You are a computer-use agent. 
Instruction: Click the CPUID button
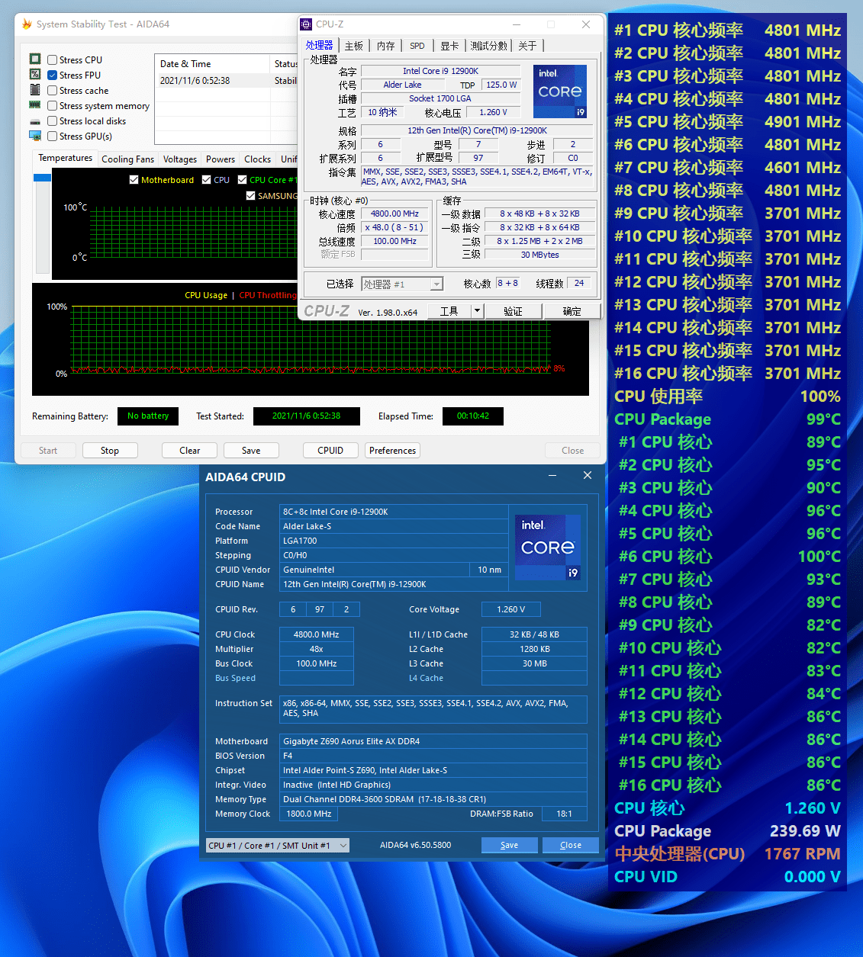(x=330, y=451)
